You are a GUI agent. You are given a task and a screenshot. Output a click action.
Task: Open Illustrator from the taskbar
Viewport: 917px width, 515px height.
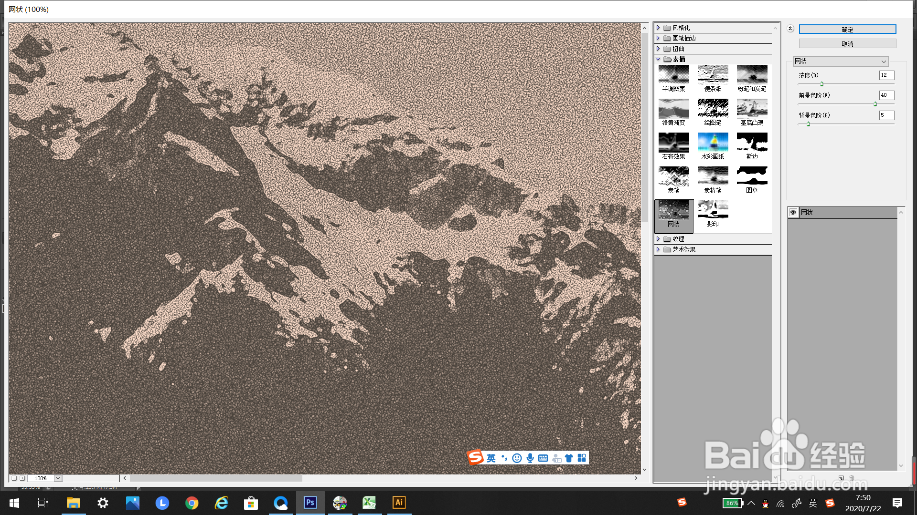(399, 503)
